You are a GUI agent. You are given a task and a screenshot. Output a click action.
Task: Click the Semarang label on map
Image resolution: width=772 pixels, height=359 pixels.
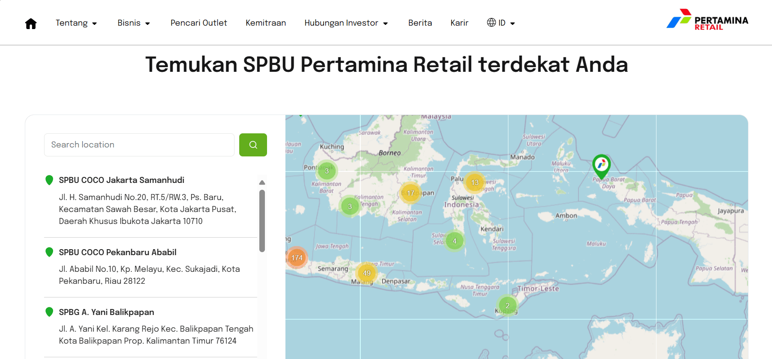[333, 269]
